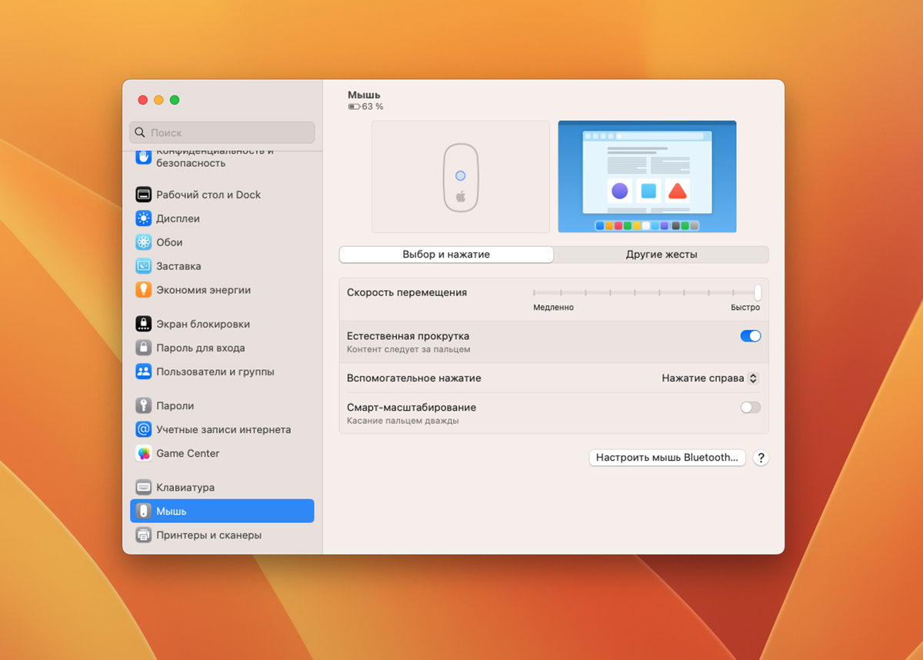This screenshot has height=660, width=923.
Task: Enable Смарт-масштабирование switch
Action: [750, 408]
